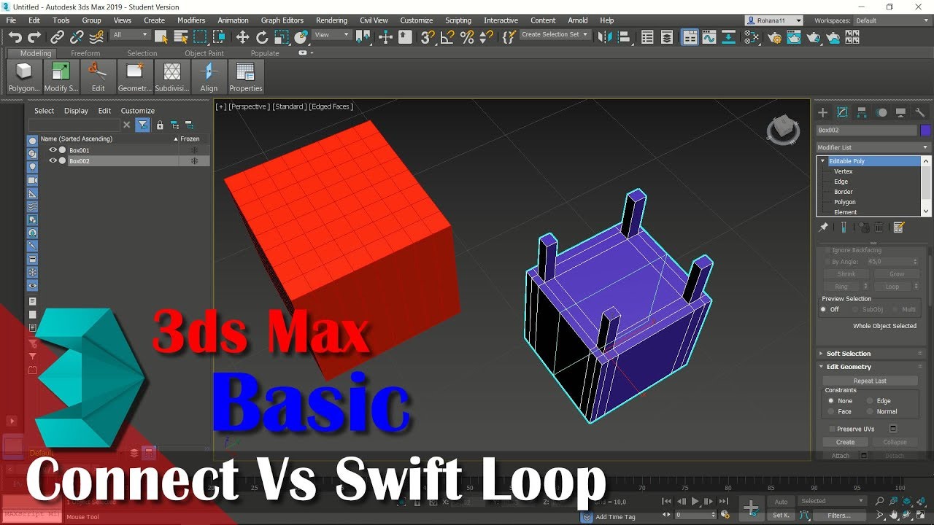Switch to the Object Paint ribbon tab
Screen dimensions: 934x525
[204, 53]
